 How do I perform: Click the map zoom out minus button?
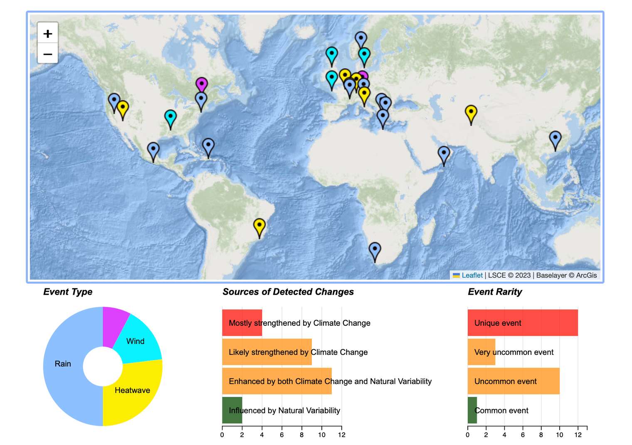pyautogui.click(x=48, y=54)
